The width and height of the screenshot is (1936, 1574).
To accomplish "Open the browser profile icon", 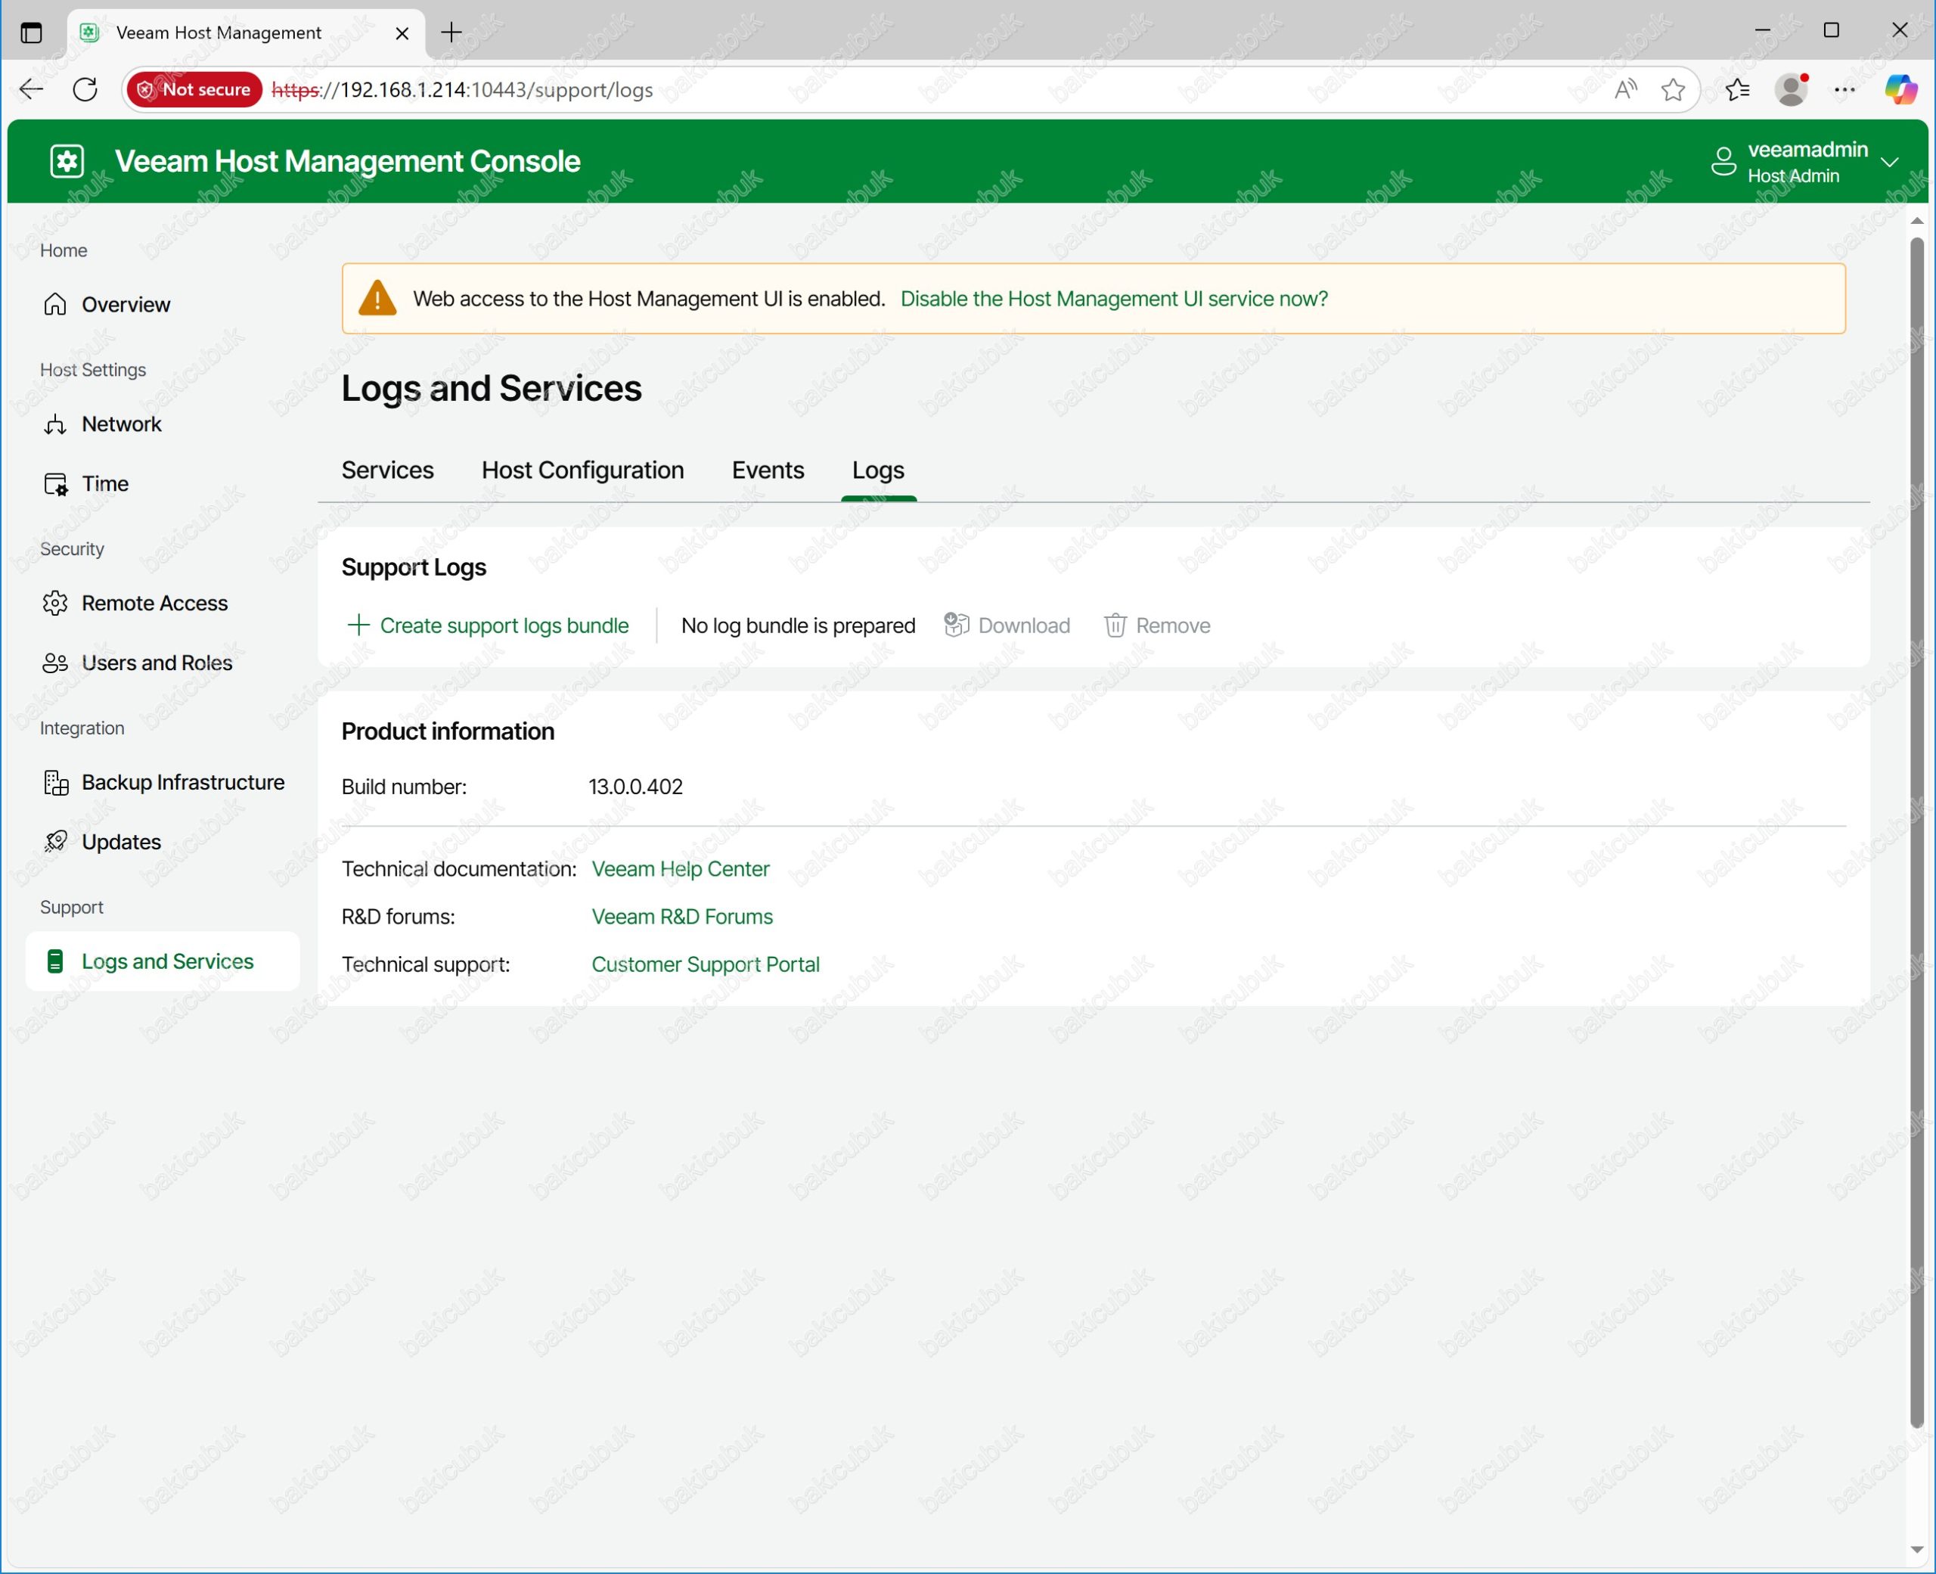I will (x=1792, y=88).
